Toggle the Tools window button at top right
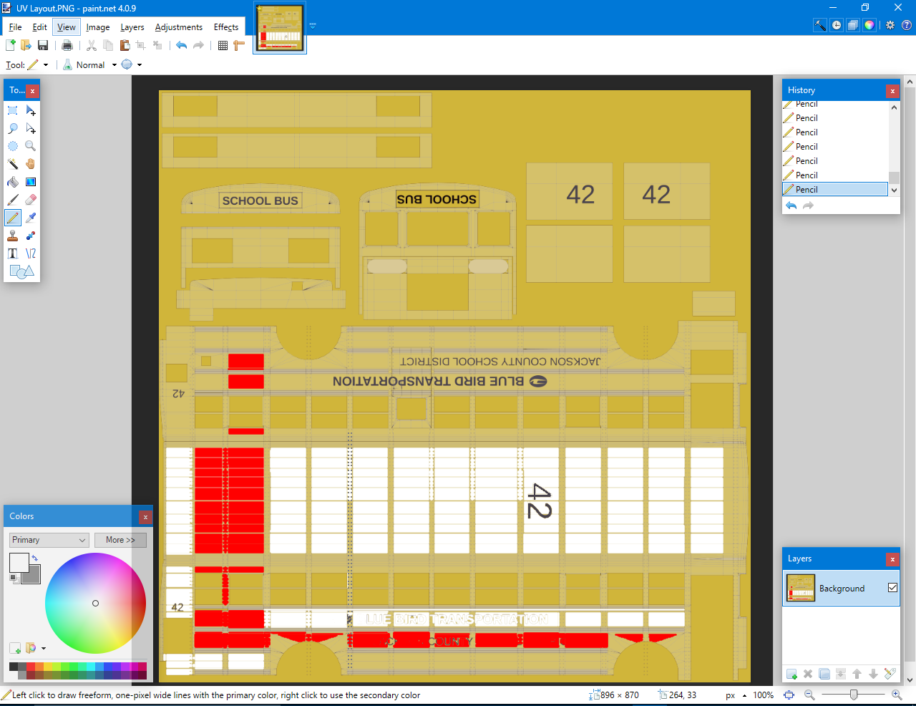916x706 pixels. click(x=820, y=25)
